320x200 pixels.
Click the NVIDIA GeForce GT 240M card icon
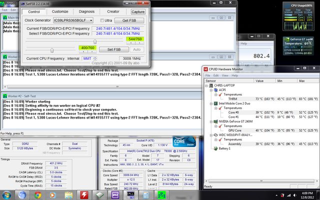[215, 121]
